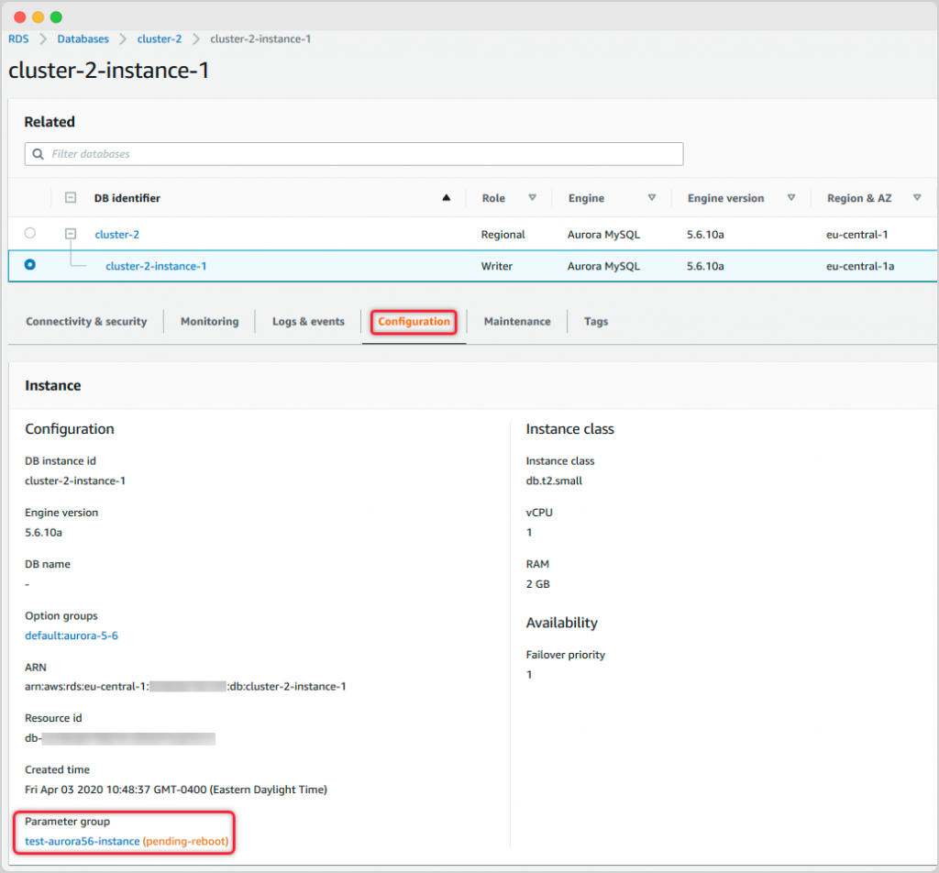Image resolution: width=939 pixels, height=873 pixels.
Task: Collapse the cluster-2 tree row
Action: tap(71, 234)
